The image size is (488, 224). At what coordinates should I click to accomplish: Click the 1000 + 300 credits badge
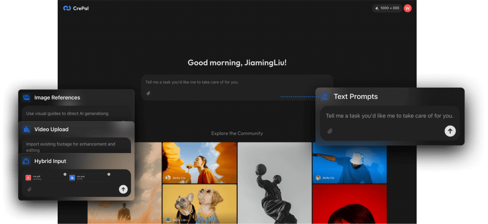click(x=386, y=8)
